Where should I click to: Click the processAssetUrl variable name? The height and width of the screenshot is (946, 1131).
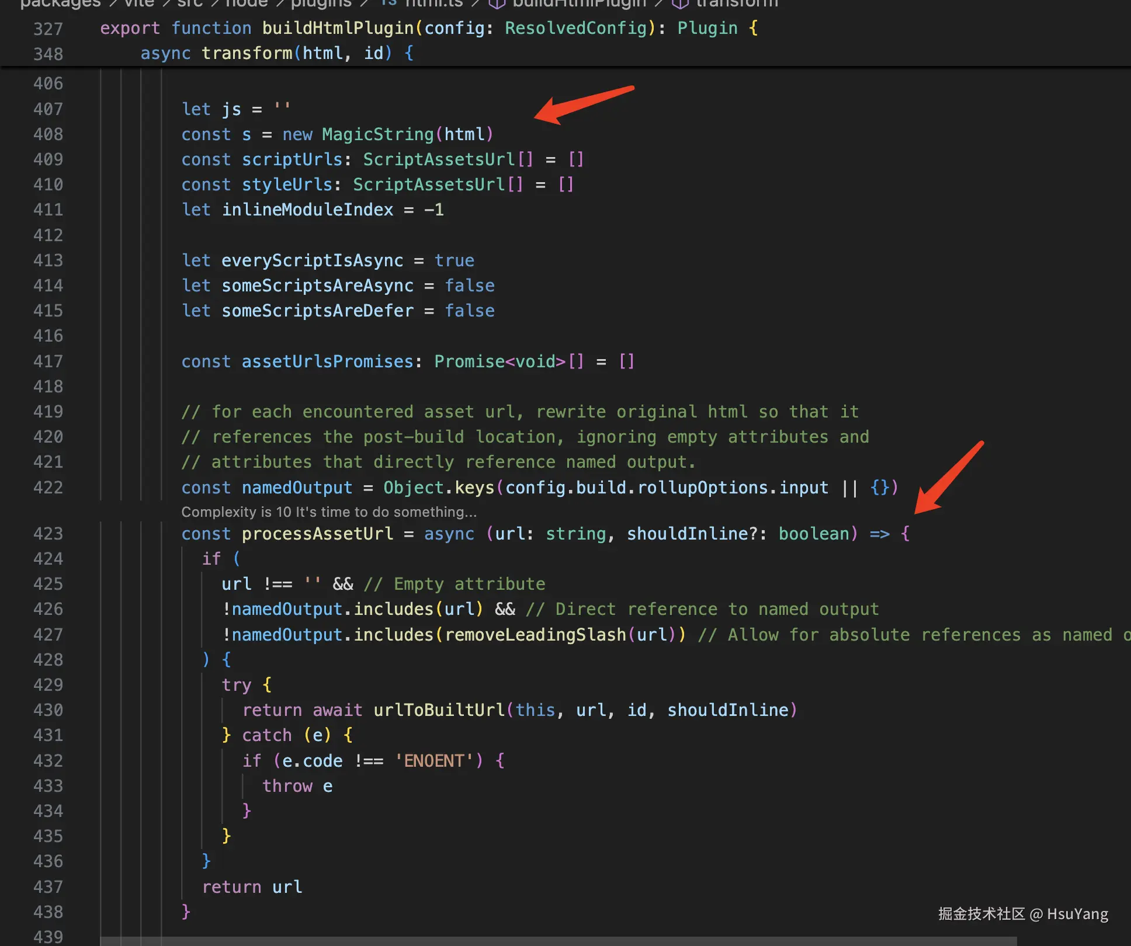click(317, 534)
